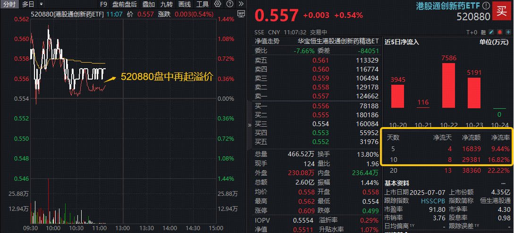Add stock to watchlist with plus icon
This screenshot has width=514, height=233.
click(x=507, y=32)
